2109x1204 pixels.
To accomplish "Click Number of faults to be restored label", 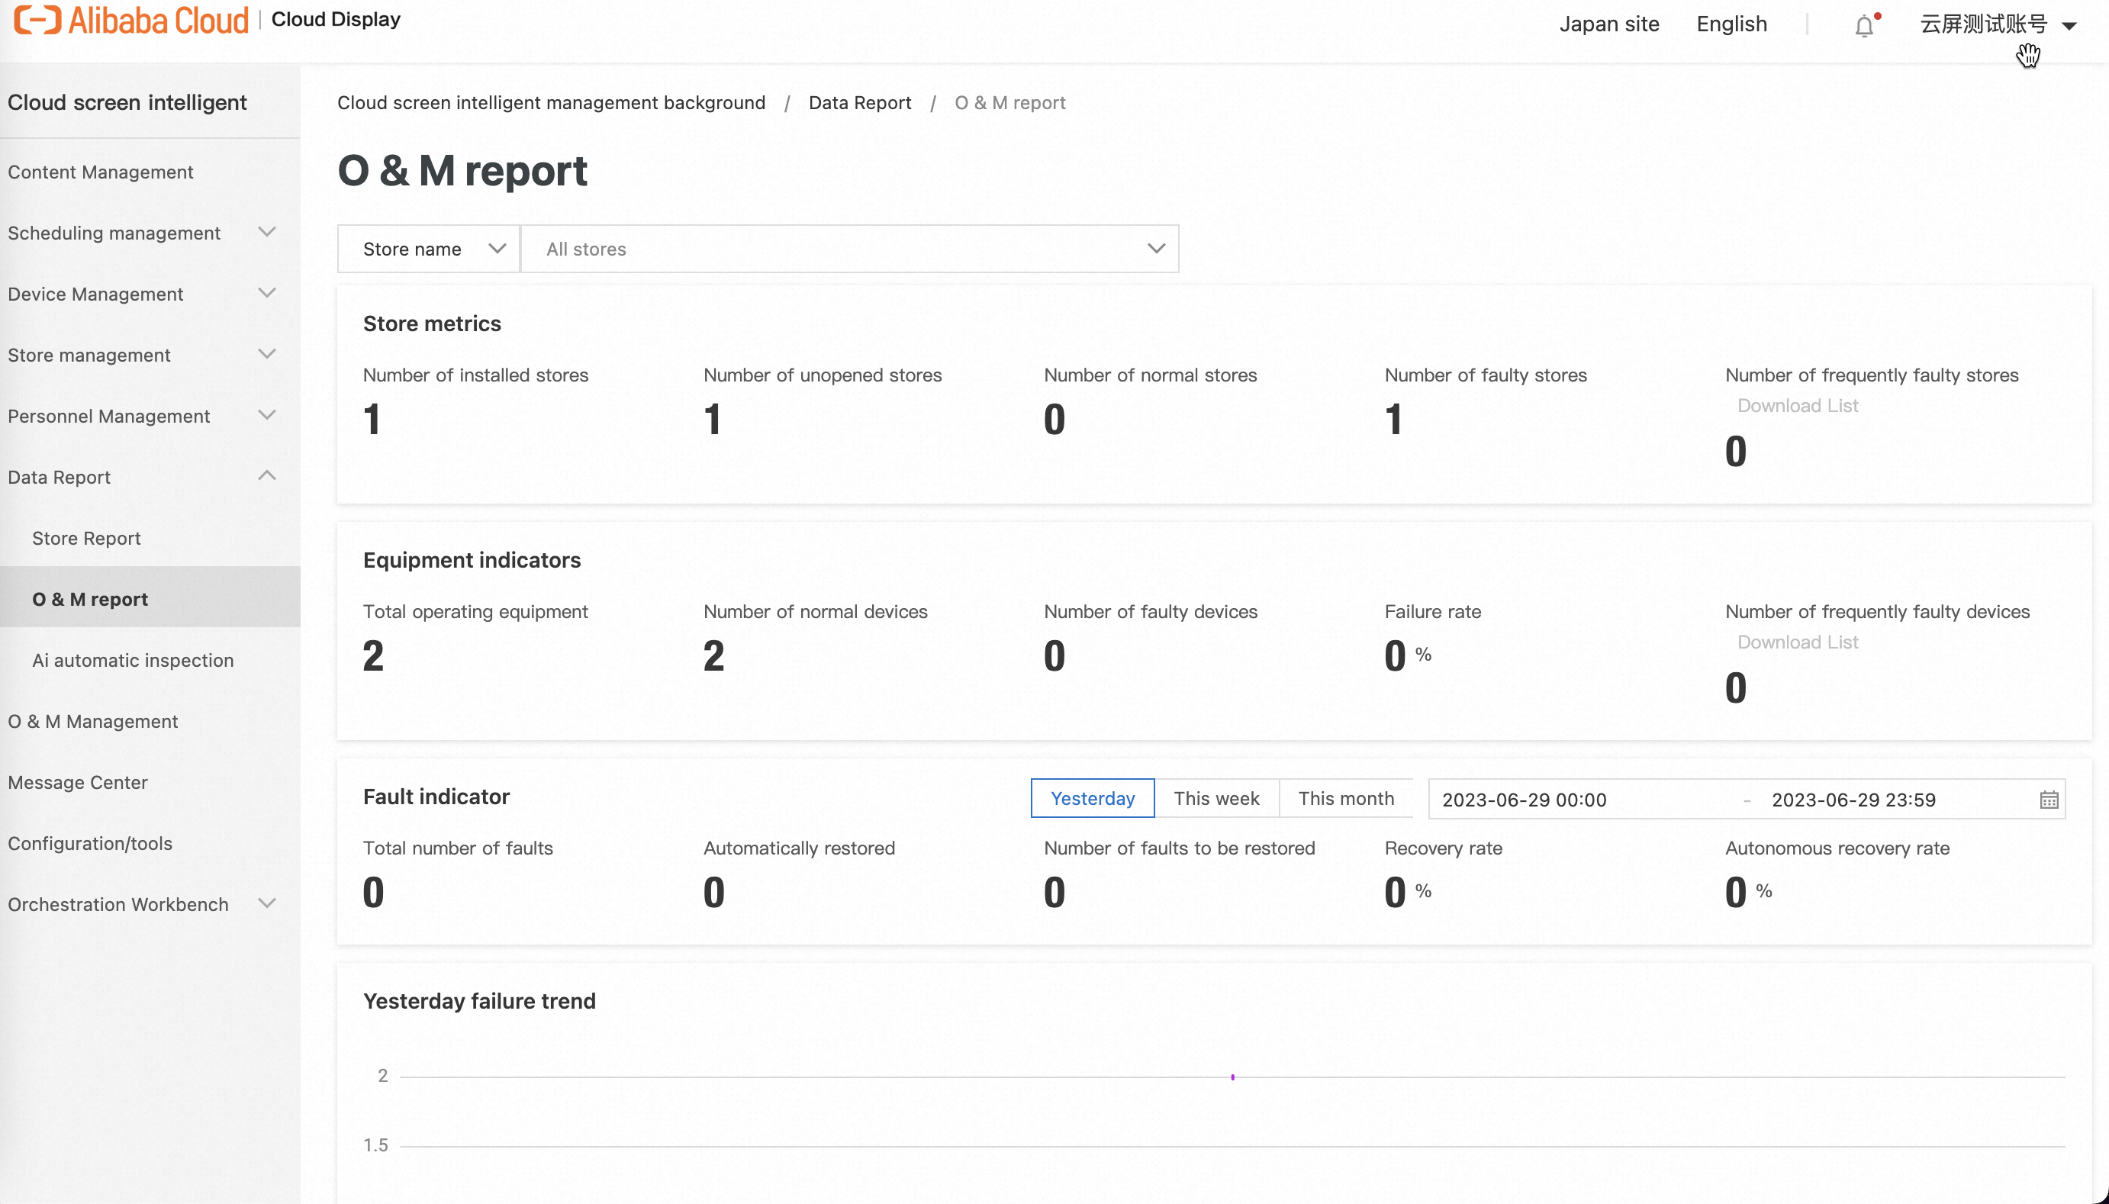I will (1180, 848).
